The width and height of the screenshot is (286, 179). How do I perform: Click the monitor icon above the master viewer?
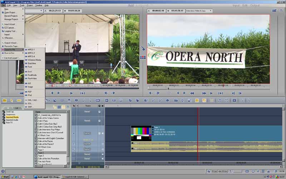[274, 11]
